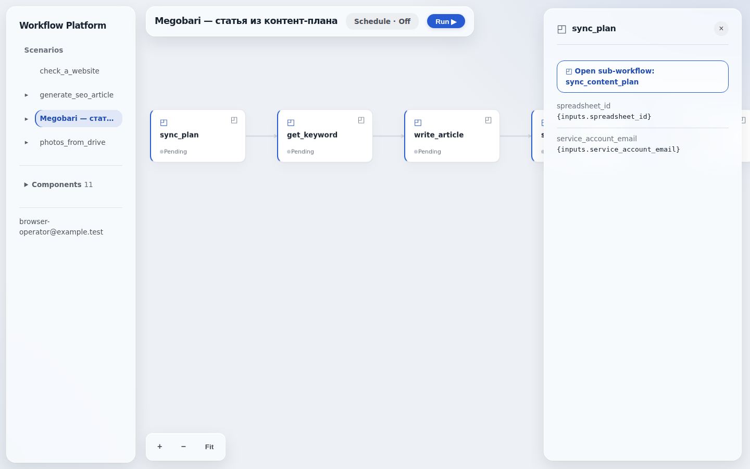Click the Scenarios section heading
This screenshot has height=469, width=750.
(44, 50)
